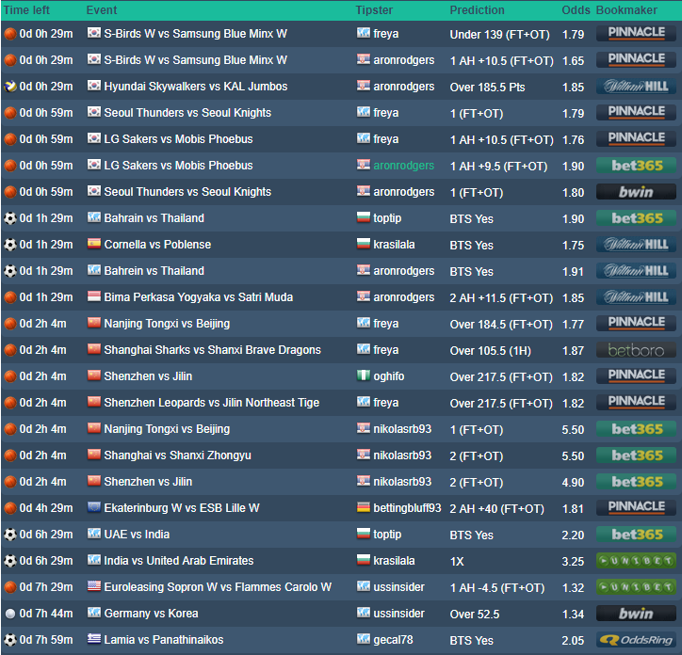Screen dimensions: 682x655
Task: Open Euroleasing Sopron W vs Flammes Carolo W event
Action: coord(218,587)
